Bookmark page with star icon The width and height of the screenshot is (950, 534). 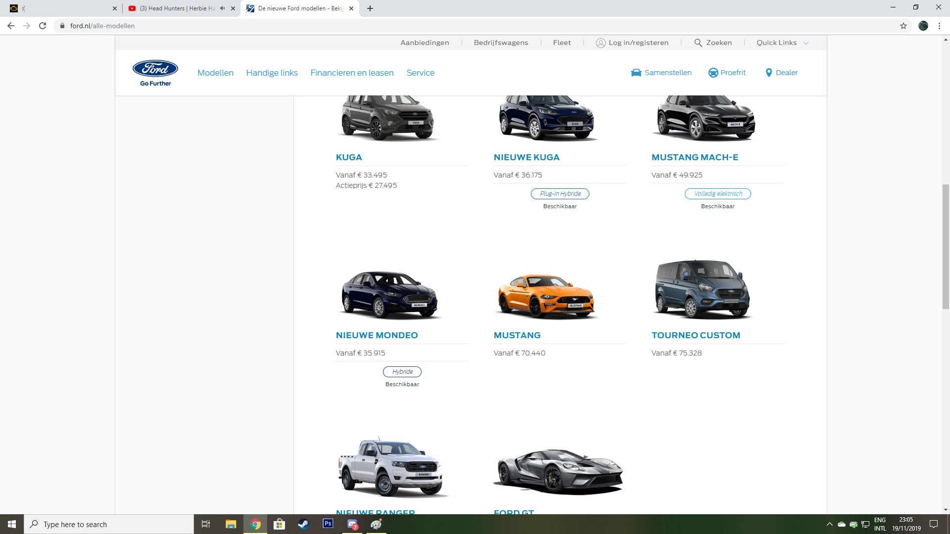pyautogui.click(x=903, y=26)
